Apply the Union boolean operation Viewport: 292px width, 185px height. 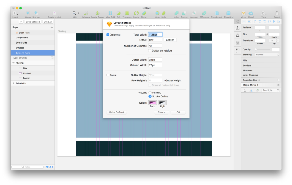(176, 13)
